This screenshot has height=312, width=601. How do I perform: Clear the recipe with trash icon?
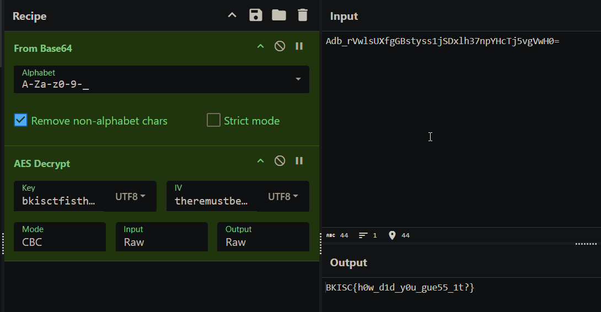303,15
